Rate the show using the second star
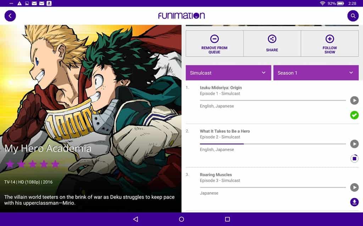Image resolution: width=363 pixels, height=226 pixels. tap(21, 164)
